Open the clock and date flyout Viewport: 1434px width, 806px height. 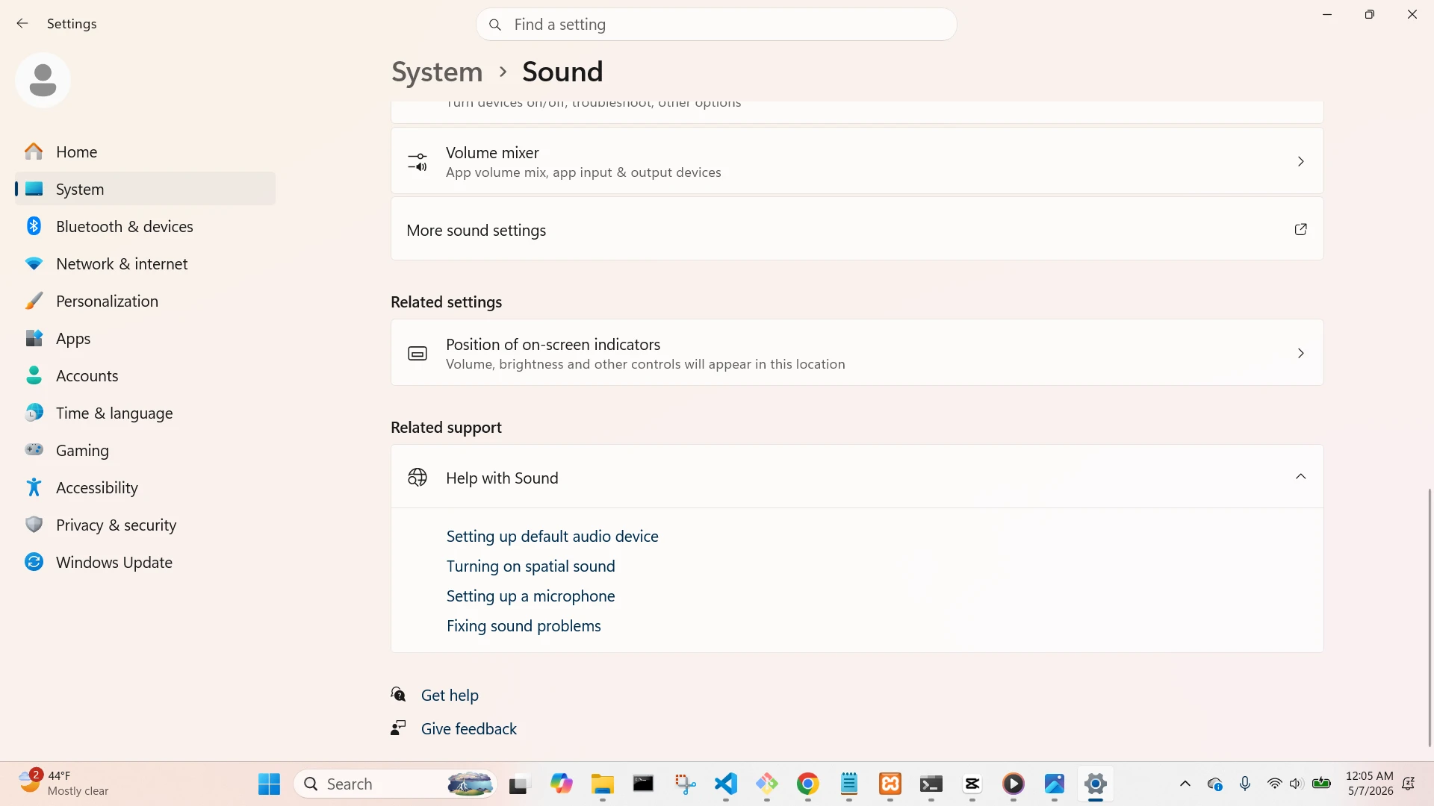pyautogui.click(x=1369, y=784)
